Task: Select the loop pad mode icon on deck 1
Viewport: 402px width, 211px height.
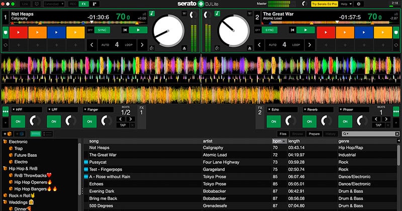Action: pyautogui.click(x=6, y=45)
